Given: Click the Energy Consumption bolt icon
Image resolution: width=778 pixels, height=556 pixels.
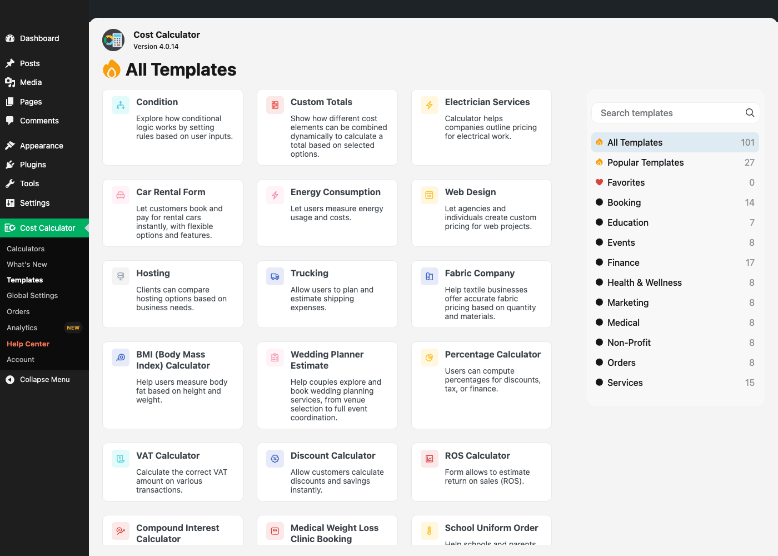Looking at the screenshot, I should [x=275, y=195].
